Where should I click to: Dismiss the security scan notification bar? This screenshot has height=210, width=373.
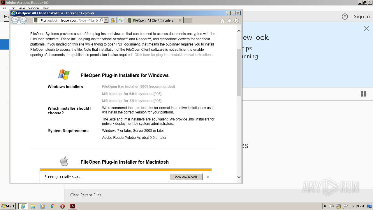point(207,177)
